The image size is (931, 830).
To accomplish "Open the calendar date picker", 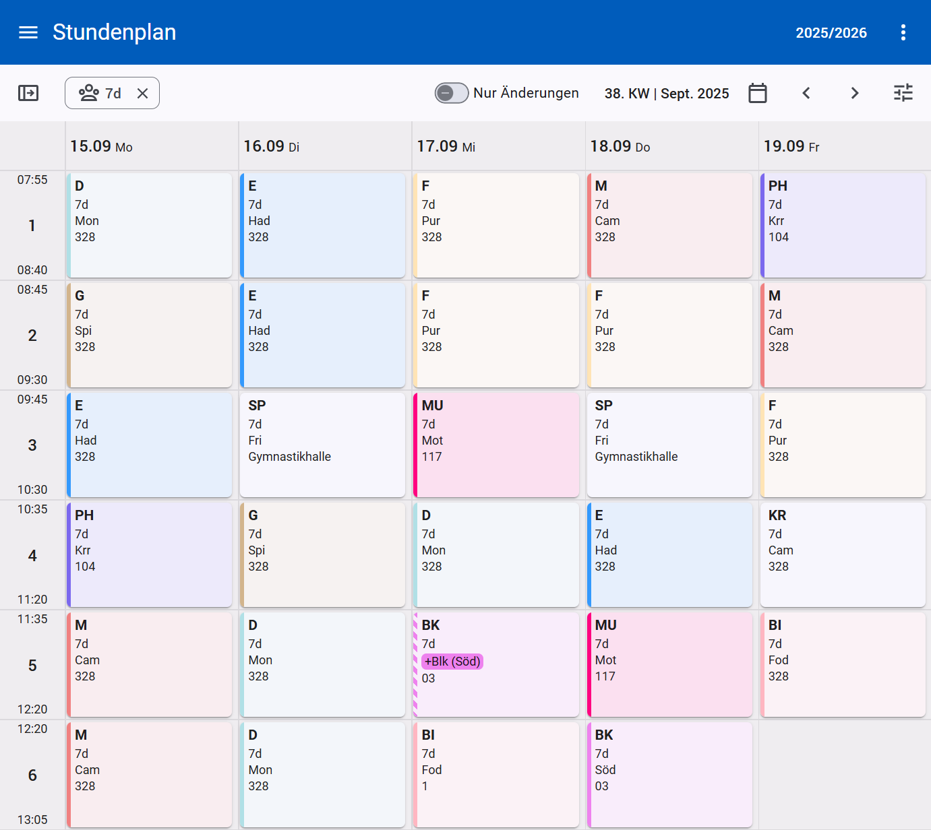I will click(757, 93).
